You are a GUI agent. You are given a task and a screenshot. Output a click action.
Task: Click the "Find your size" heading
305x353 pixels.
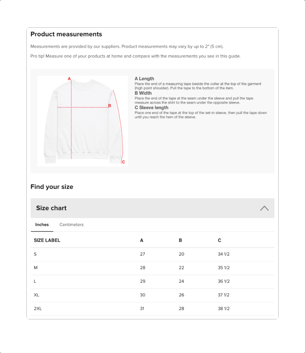[52, 187]
